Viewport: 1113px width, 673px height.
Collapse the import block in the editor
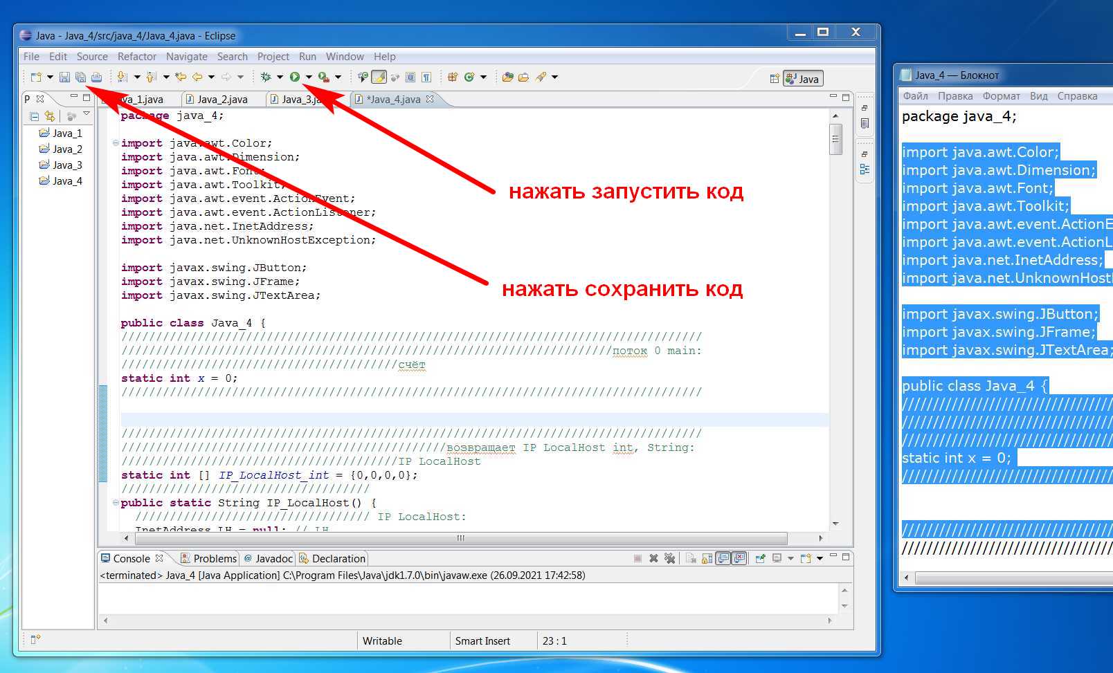click(116, 143)
